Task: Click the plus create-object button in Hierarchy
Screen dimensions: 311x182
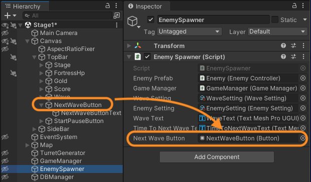Action: tap(8, 15)
